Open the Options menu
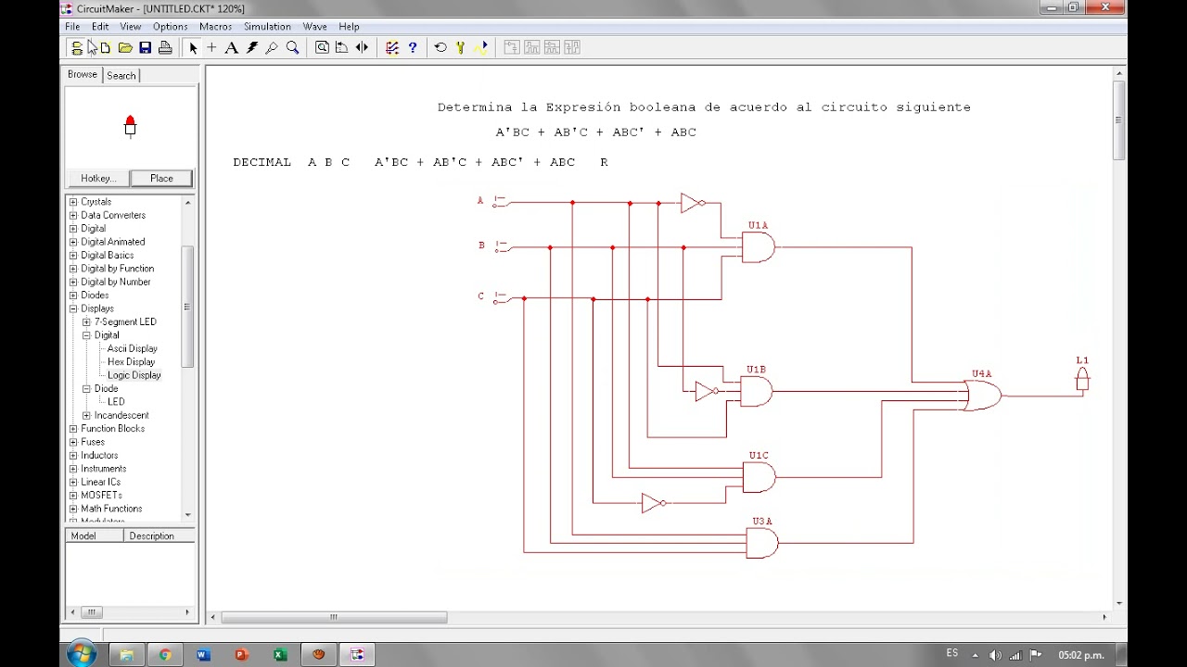 pyautogui.click(x=170, y=27)
